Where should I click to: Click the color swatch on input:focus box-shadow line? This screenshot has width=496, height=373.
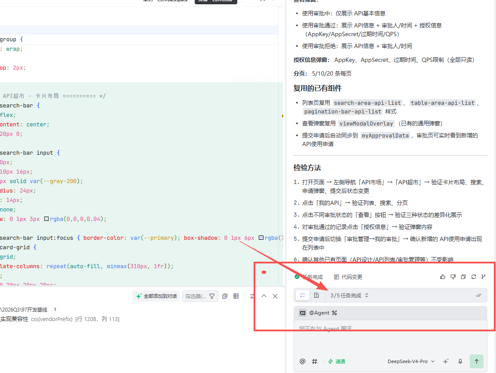click(261, 238)
